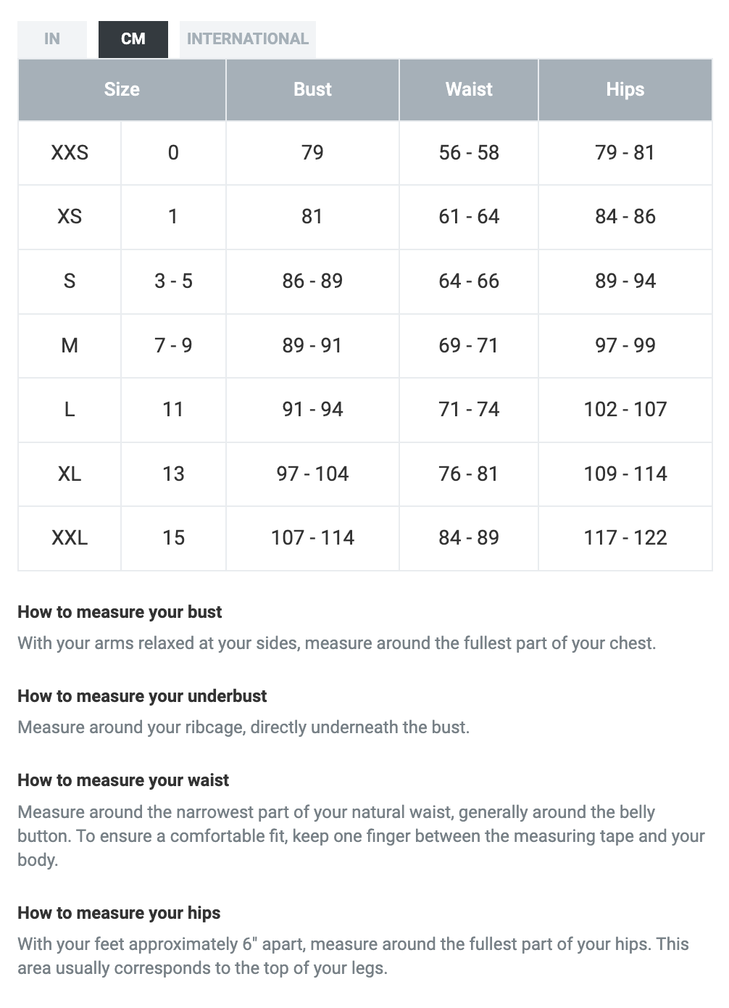Switch to the IN units tab
The height and width of the screenshot is (1008, 729).
click(x=52, y=39)
